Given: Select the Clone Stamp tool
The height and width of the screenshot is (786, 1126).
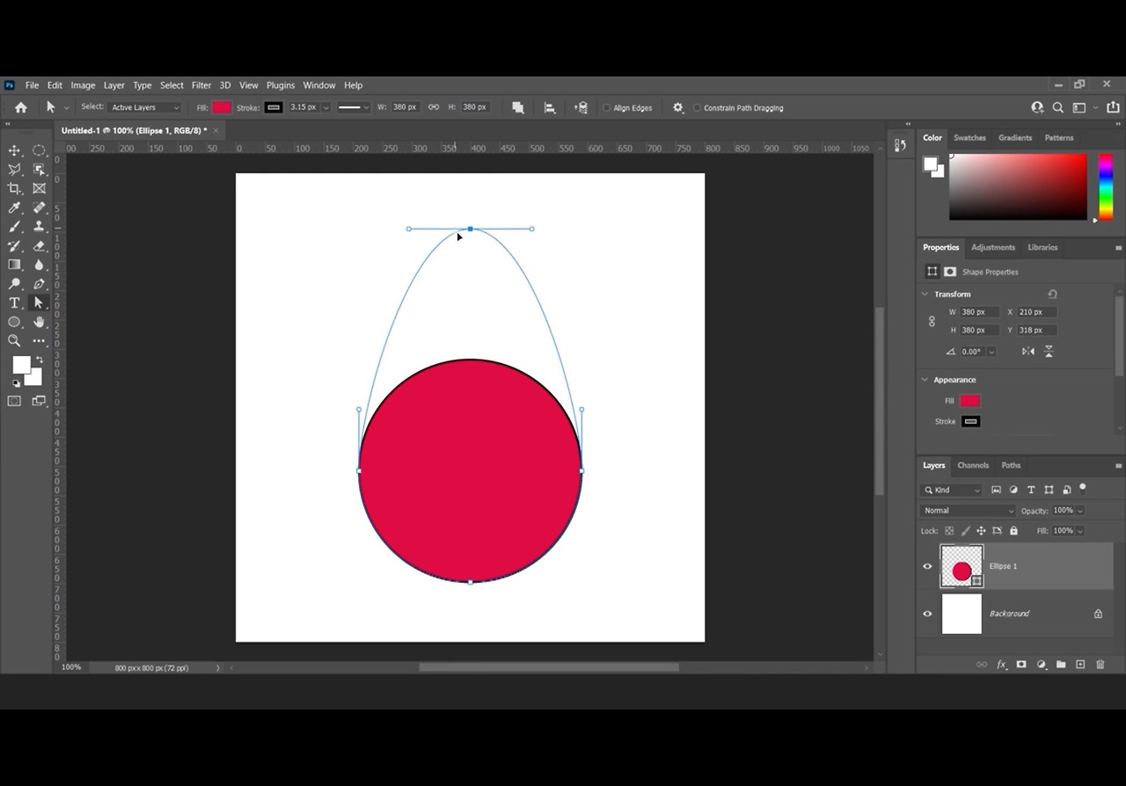Looking at the screenshot, I should pos(39,226).
